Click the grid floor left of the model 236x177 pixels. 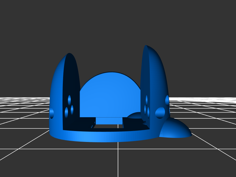coord(24,118)
